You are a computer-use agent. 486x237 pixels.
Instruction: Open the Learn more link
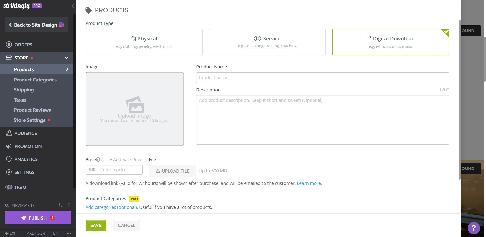pyautogui.click(x=309, y=183)
